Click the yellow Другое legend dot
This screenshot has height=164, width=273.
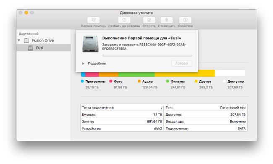click(196, 81)
